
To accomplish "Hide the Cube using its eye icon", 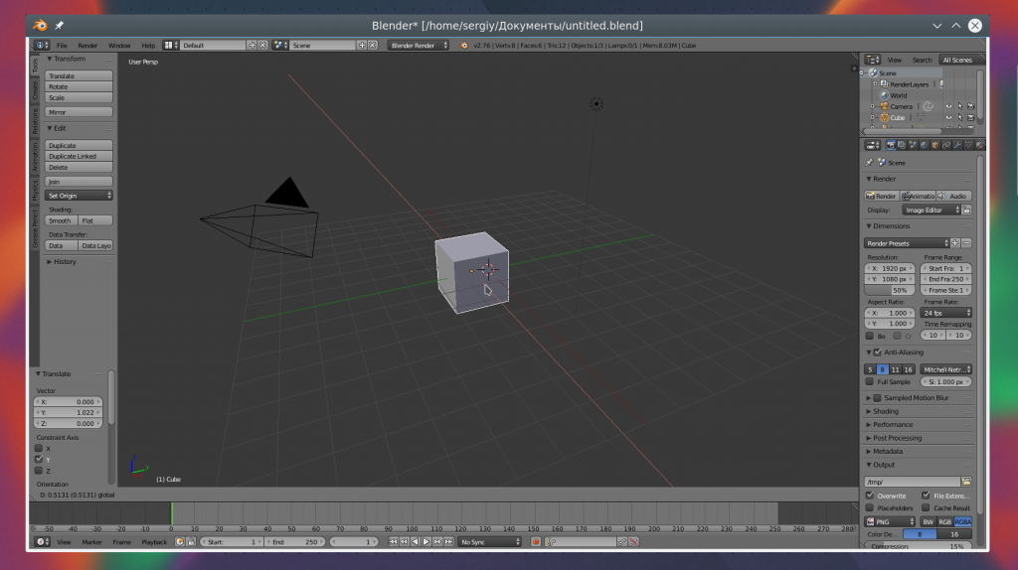I will point(948,117).
